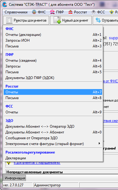Select Декларации under Росалкогольрегулирование
This screenshot has height=190, width=118.
coord(53,158)
